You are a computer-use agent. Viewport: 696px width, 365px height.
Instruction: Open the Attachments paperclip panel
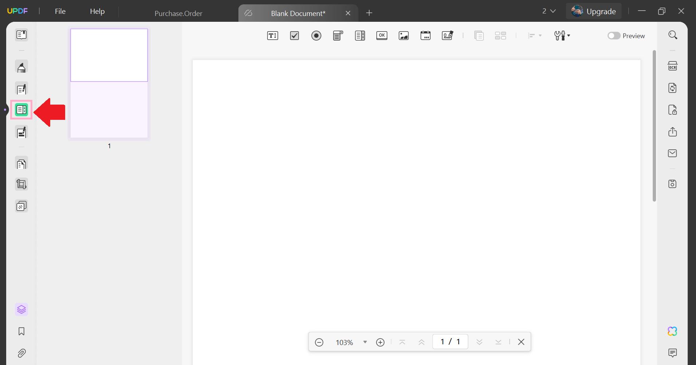pos(21,353)
